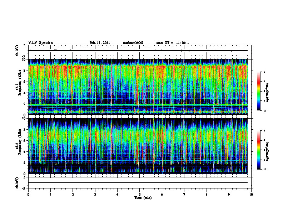Click the "ch.3(V)" waveform axis label
Viewport: 283px width, 218px height.
(x=17, y=183)
